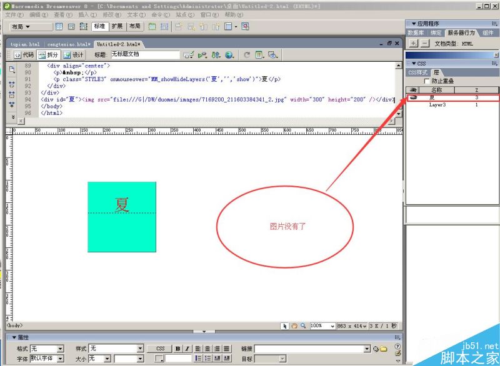500x366 pixels.
Task: Collapse the 属性 properties panel
Action: coord(14,338)
